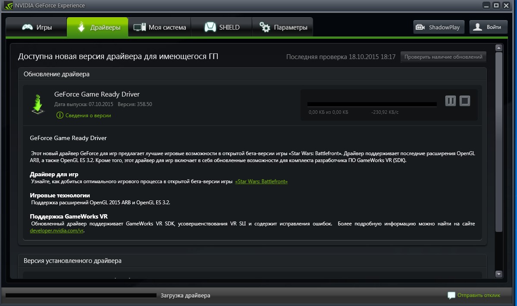This screenshot has width=517, height=306.
Task: Open the ShadowPlay panel
Action: tap(439, 27)
